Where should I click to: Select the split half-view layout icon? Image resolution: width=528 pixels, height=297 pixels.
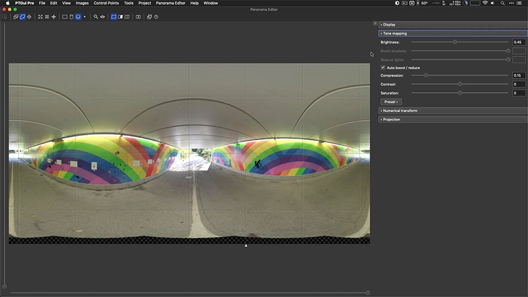point(120,17)
